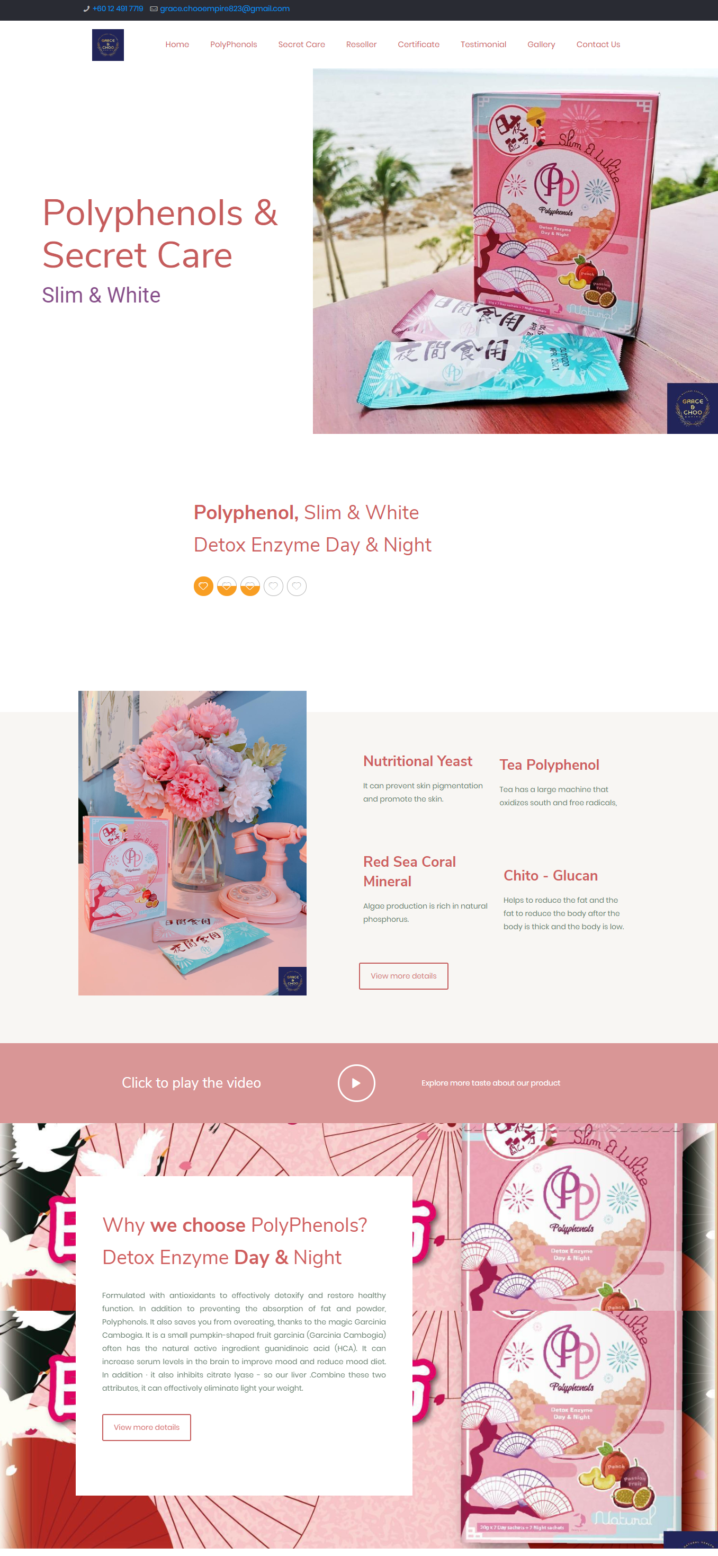Click the second half-filled heart icon
Viewport: 718px width, 1556px height.
point(227,586)
